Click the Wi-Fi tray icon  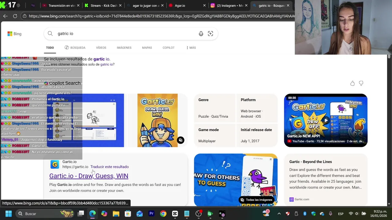[351, 214]
